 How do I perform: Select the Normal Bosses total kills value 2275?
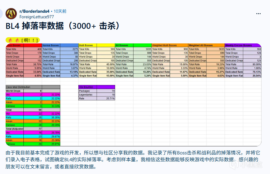tap(69, 49)
